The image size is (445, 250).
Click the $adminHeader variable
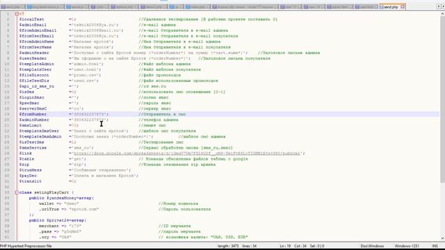[34, 53]
